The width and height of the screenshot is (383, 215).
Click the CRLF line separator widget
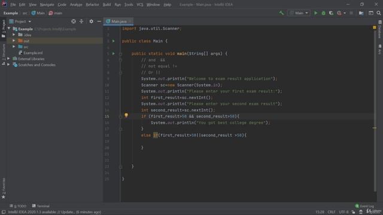331,212
